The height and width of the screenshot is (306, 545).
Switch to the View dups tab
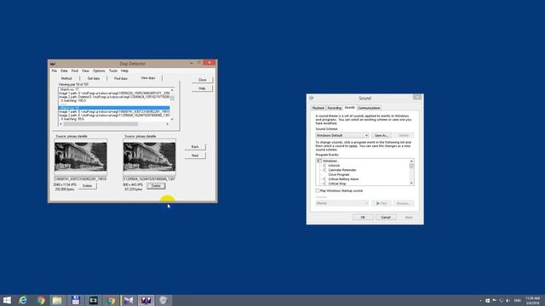(x=148, y=78)
